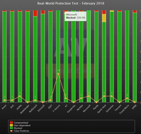
Task: Click the ESET axis label
Action: (50, 107)
